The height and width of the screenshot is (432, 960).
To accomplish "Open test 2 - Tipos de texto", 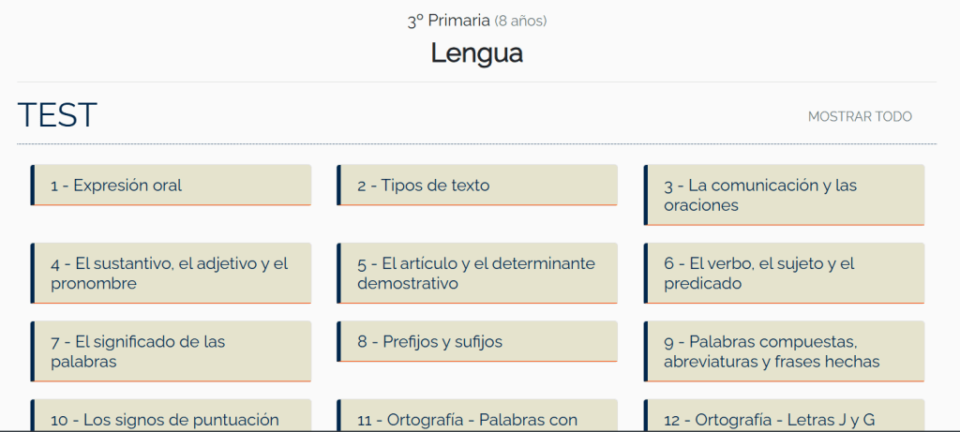I will [477, 186].
